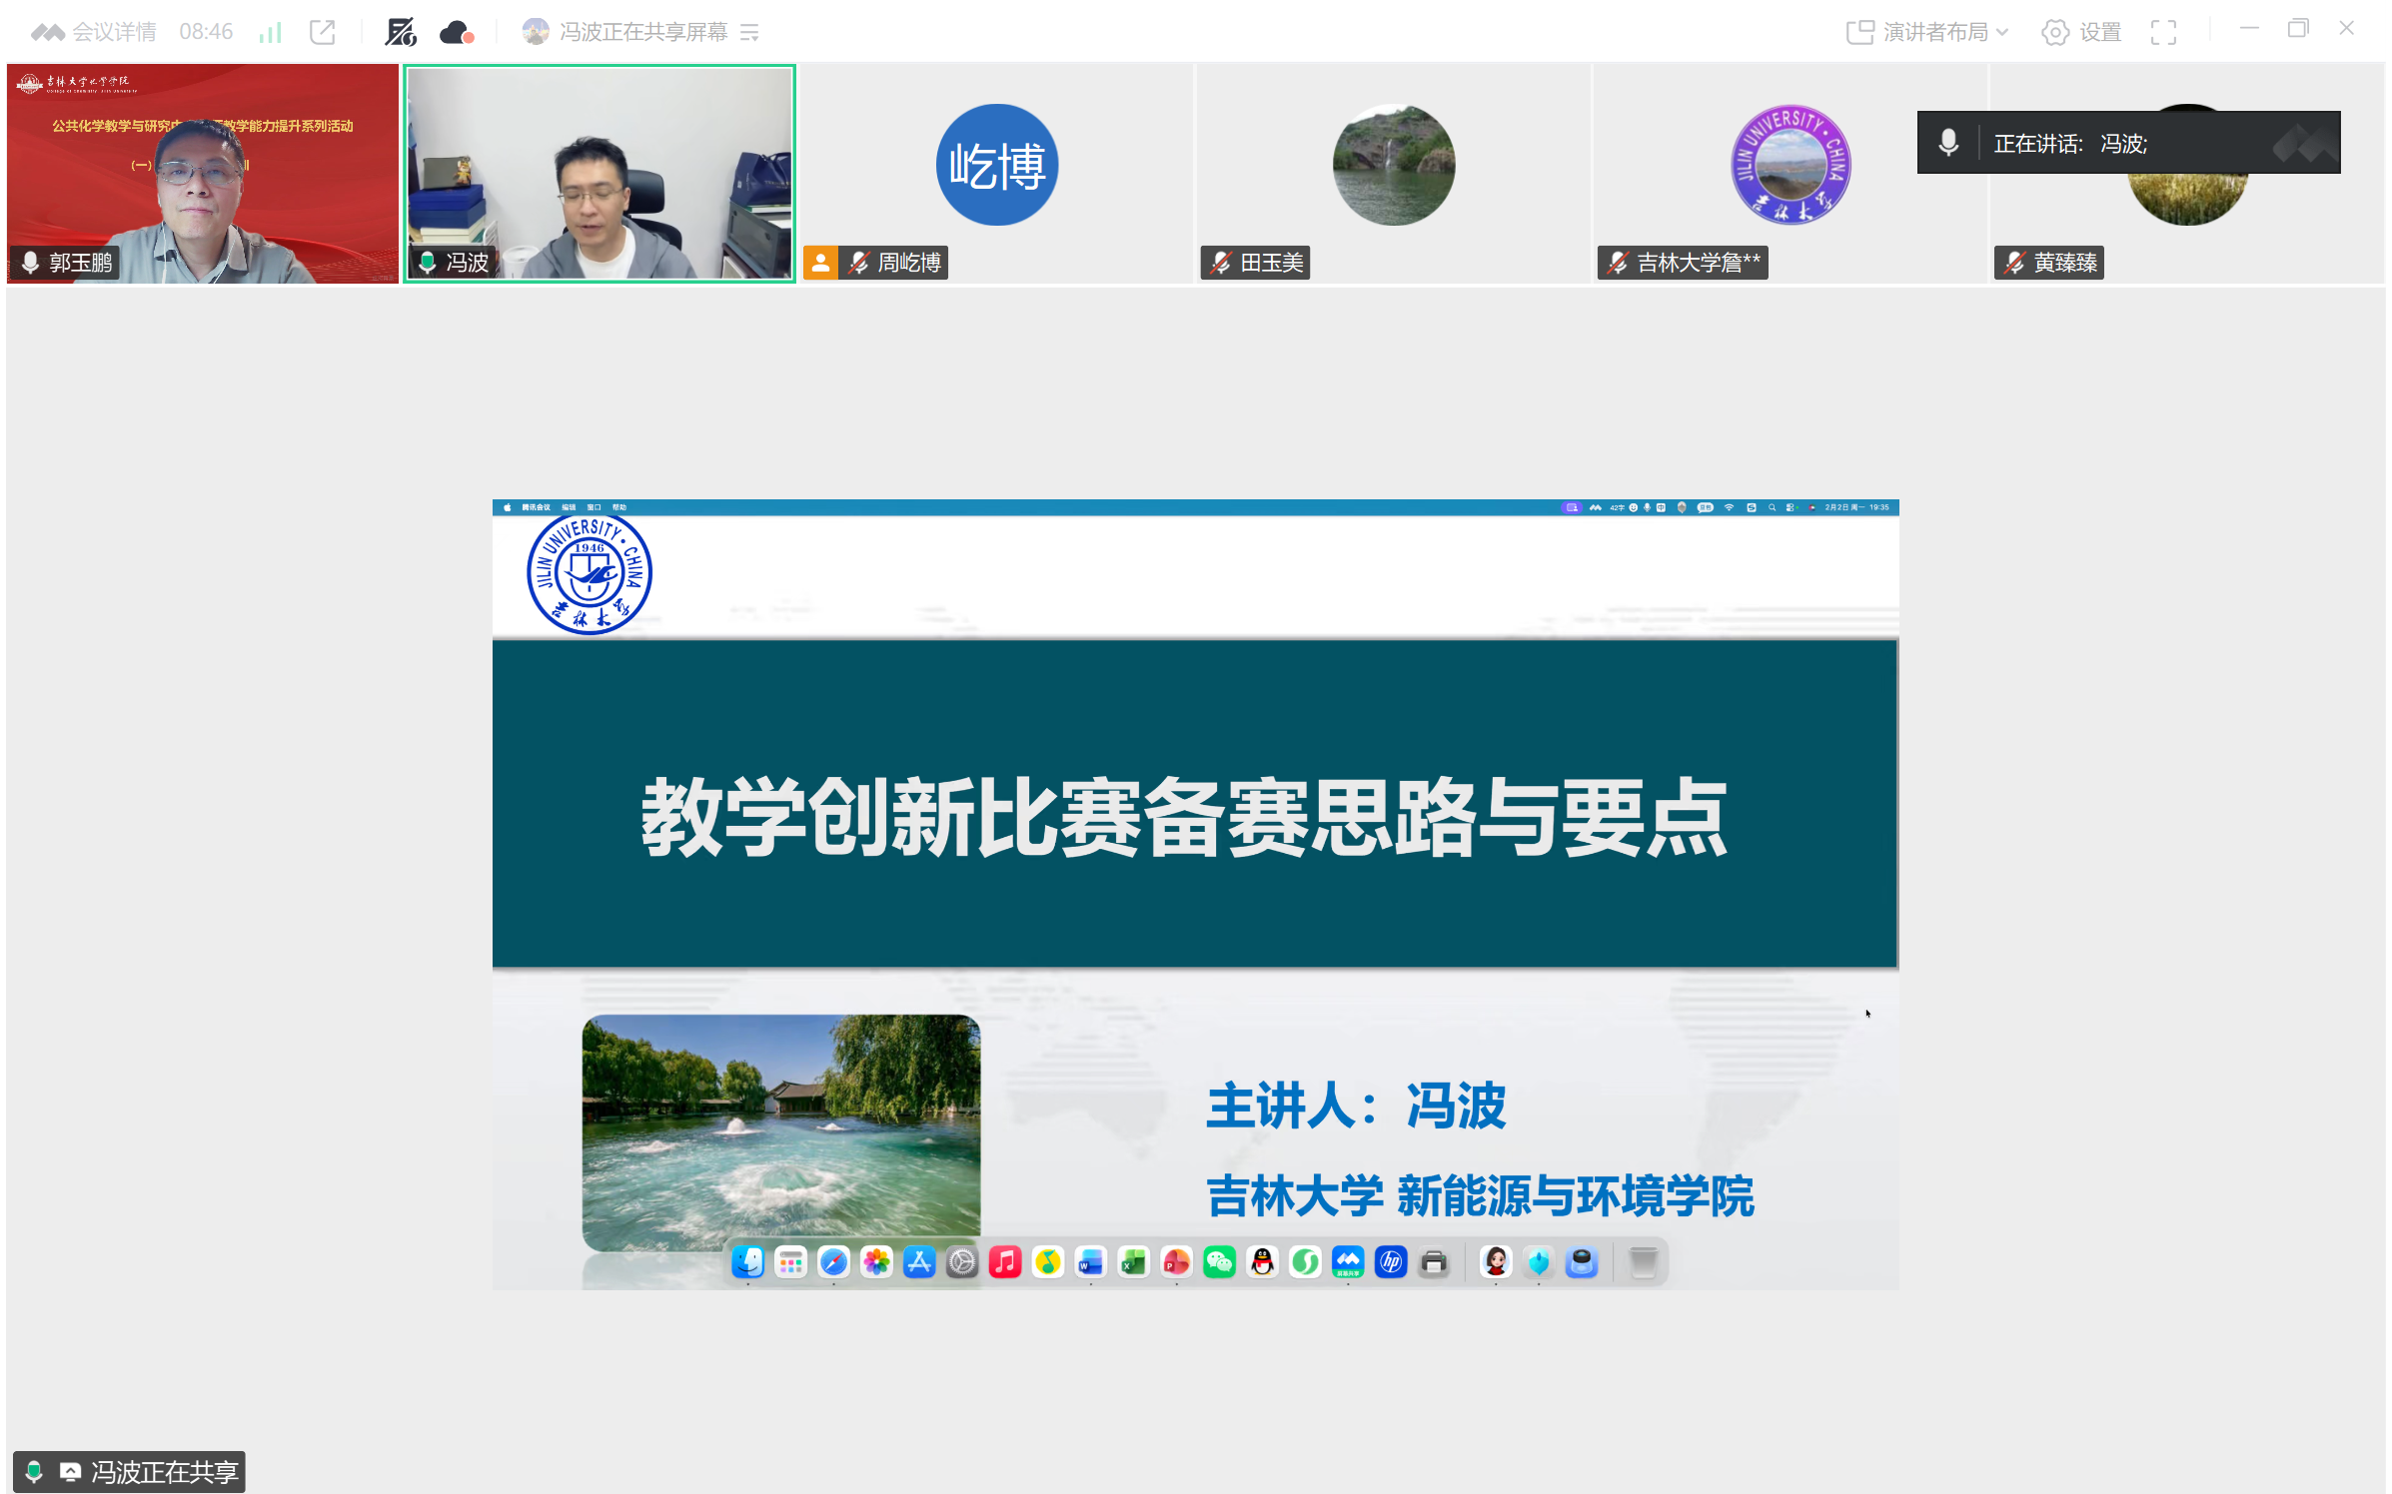The height and width of the screenshot is (1494, 2392).
Task: Expand the list next to 冯波正在共享屏幕
Action: (749, 32)
